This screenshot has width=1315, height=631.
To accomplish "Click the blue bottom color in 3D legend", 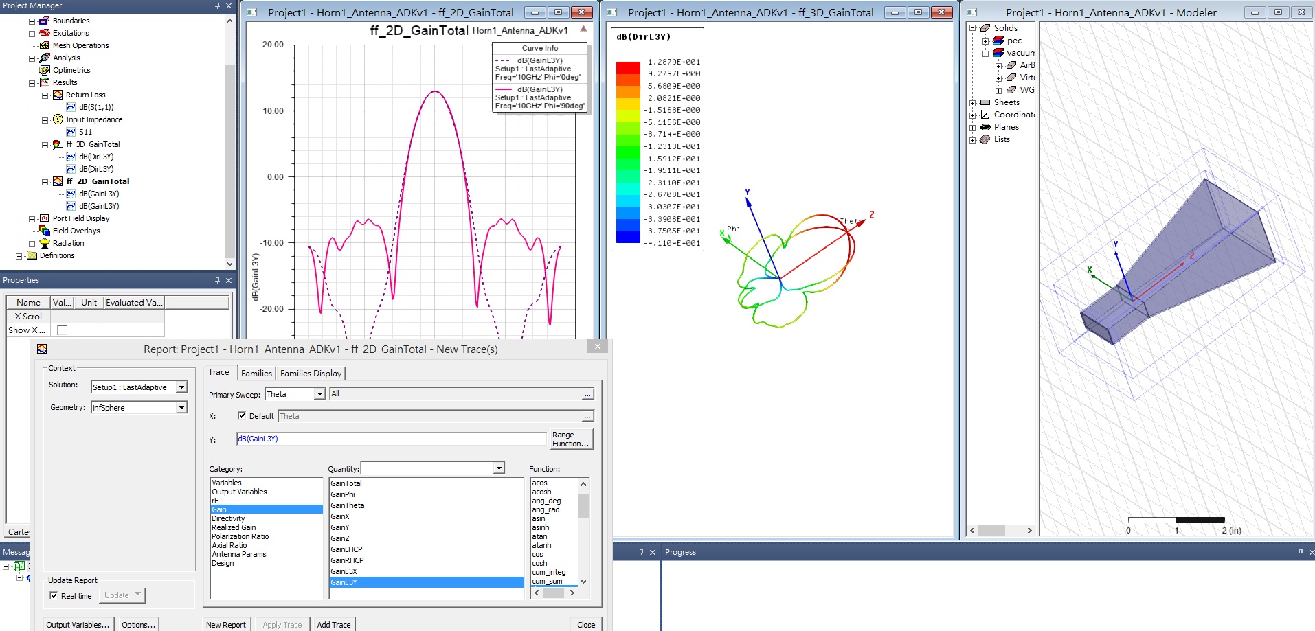I will click(x=628, y=237).
